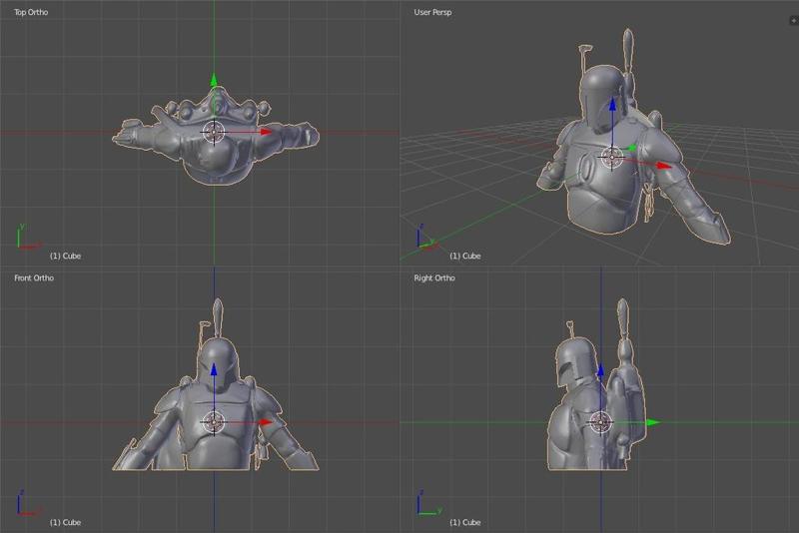
Task: Click the '(1) Cube' label in Top Ortho view
Action: [65, 256]
